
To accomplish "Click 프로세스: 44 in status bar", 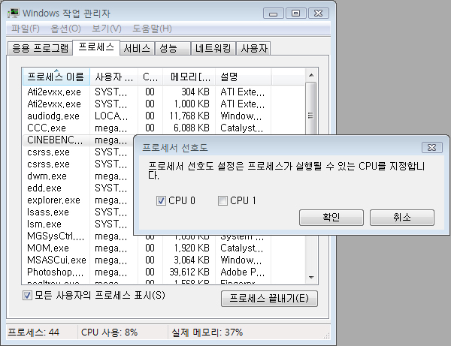I will [x=33, y=332].
